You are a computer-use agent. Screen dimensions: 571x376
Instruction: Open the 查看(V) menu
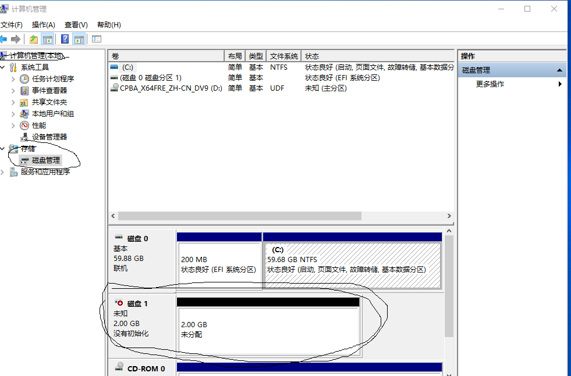pos(76,25)
